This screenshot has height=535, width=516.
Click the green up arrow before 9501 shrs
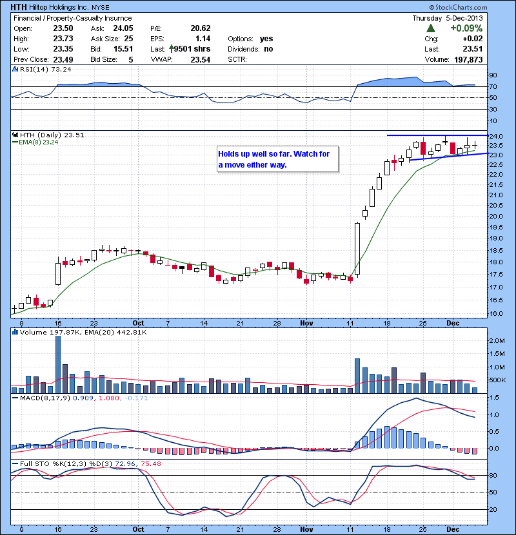[172, 49]
